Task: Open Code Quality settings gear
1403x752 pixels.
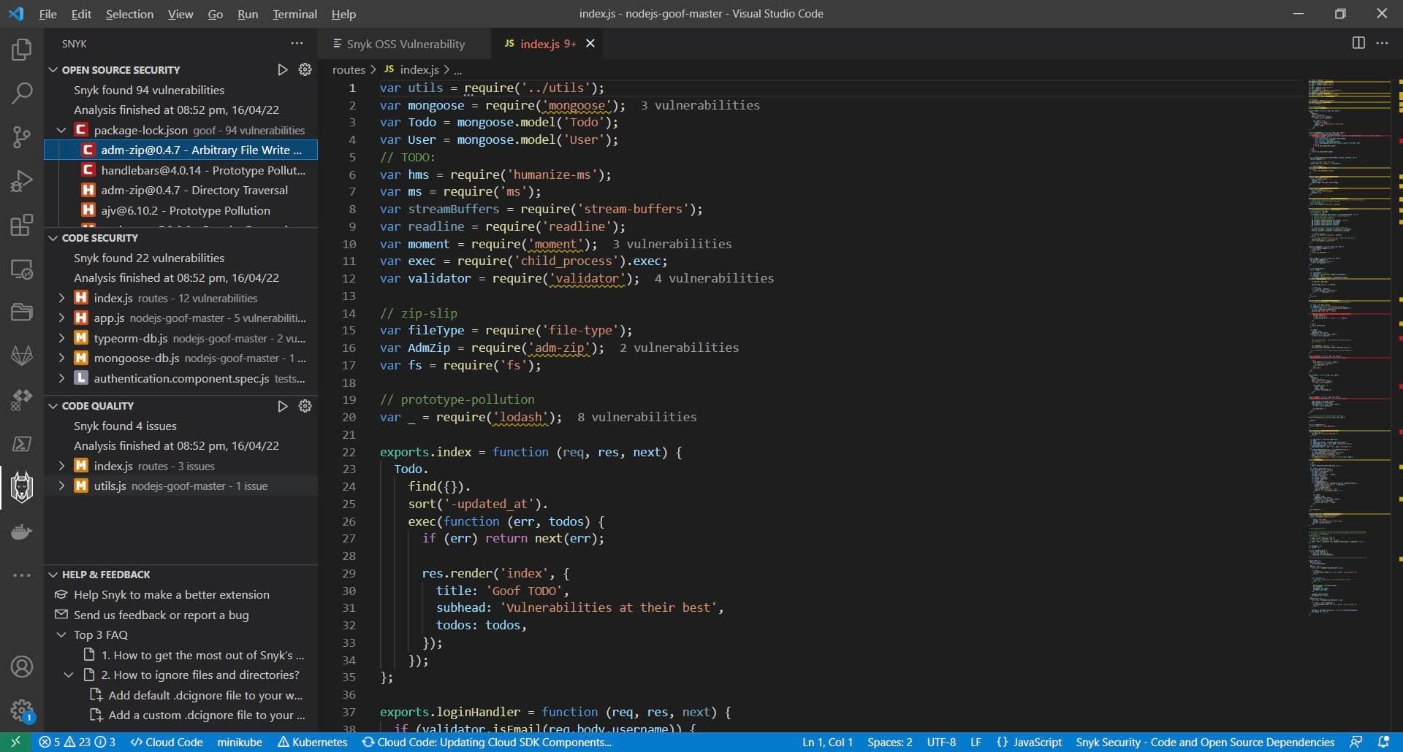Action: 305,406
